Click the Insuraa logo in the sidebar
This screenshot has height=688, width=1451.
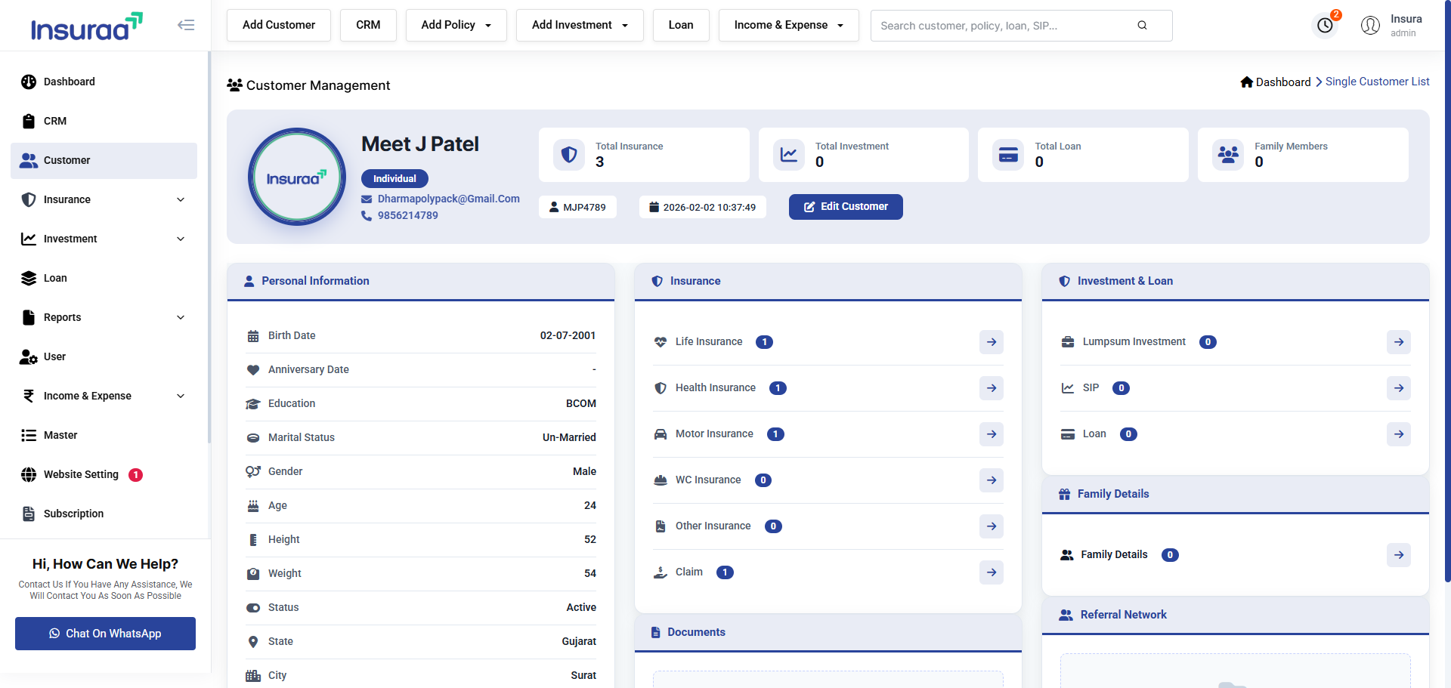pos(86,26)
